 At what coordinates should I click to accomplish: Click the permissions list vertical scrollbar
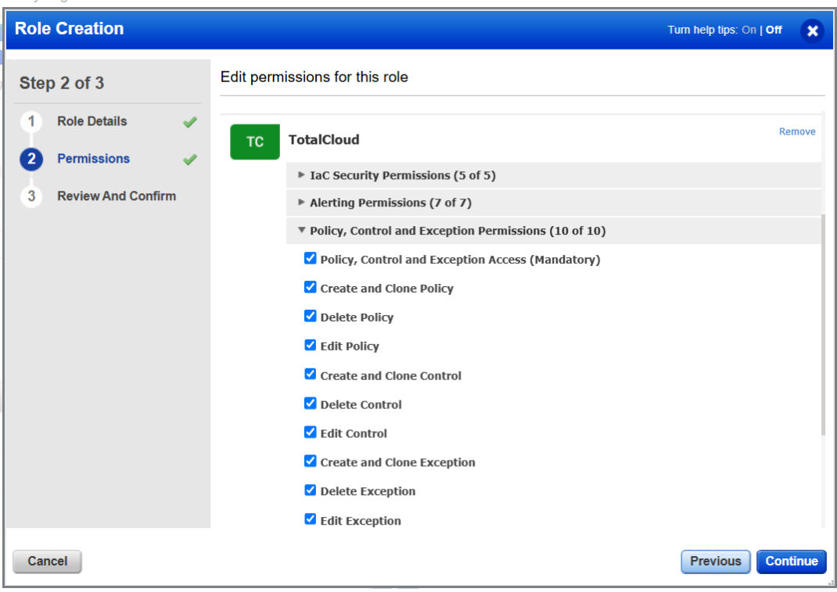pos(823,324)
